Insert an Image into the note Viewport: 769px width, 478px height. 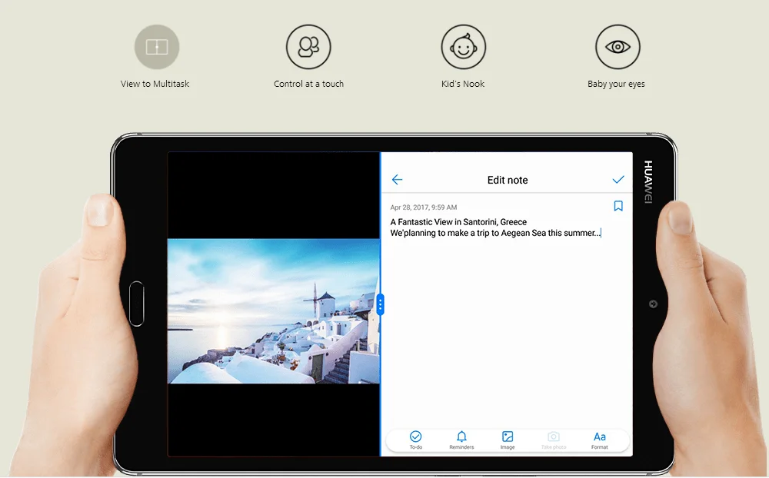508,440
